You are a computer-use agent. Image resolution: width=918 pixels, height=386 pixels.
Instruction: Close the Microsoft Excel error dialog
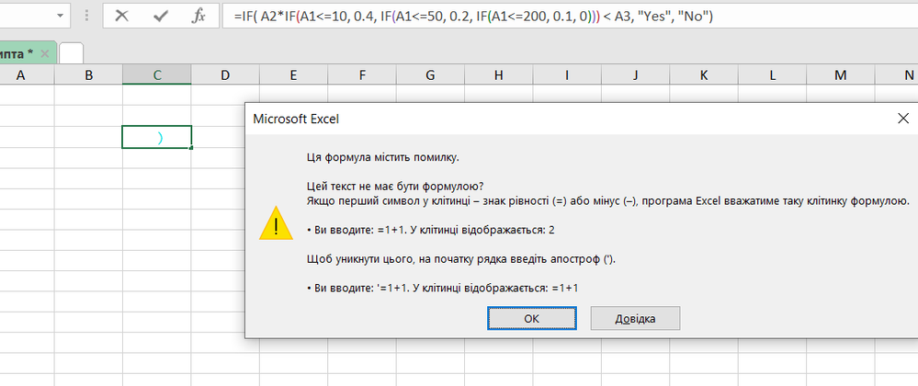coord(903,119)
